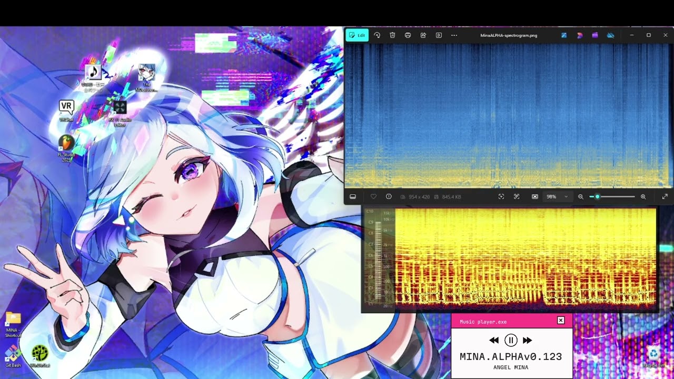Click the file size 845.4 KB
This screenshot has height=379, width=674.
click(452, 197)
